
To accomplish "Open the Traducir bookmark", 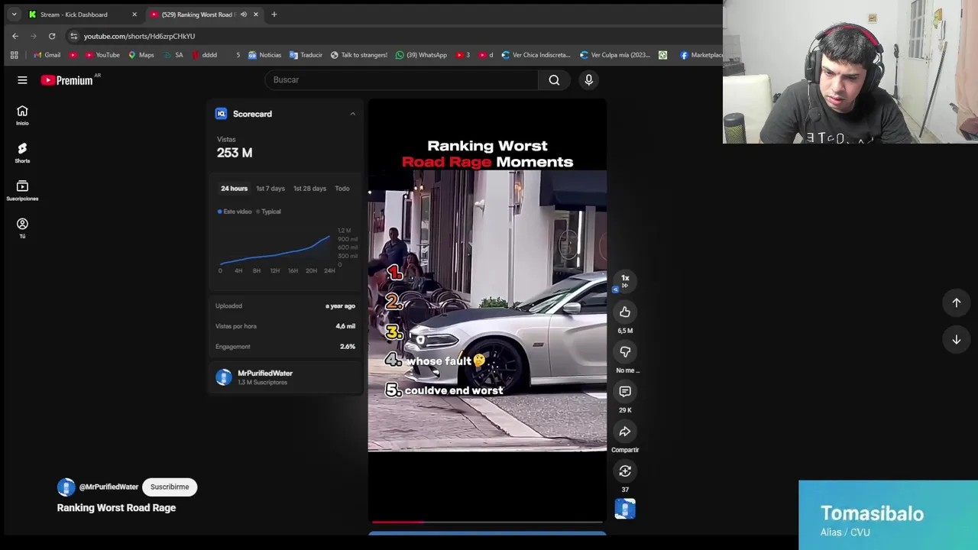I will 306,55.
